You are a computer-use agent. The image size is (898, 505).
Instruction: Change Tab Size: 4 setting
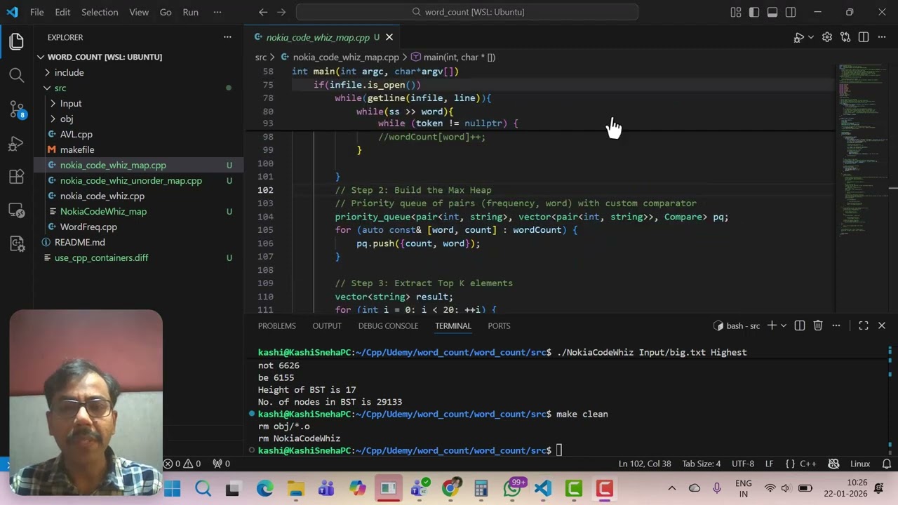[x=701, y=464]
